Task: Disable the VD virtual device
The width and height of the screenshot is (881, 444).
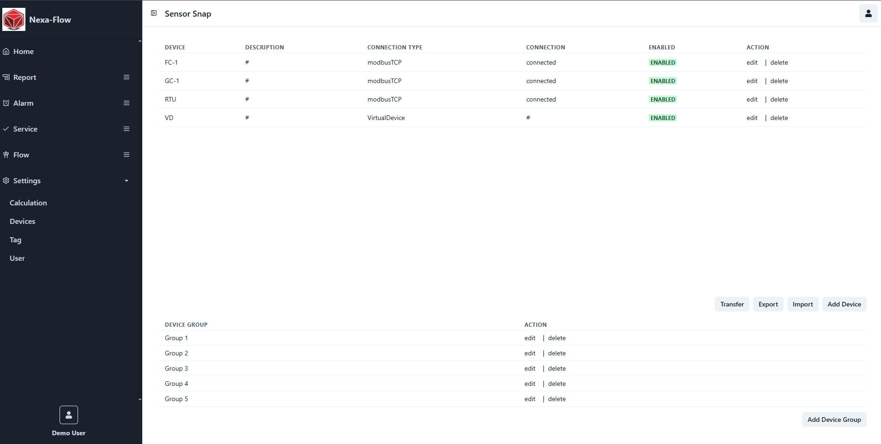Action: (663, 118)
